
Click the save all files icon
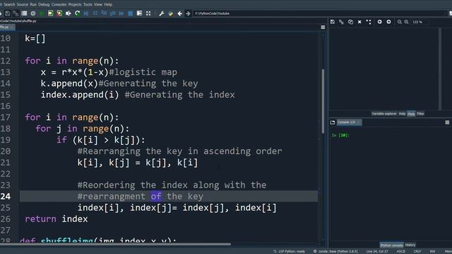pos(16,13)
